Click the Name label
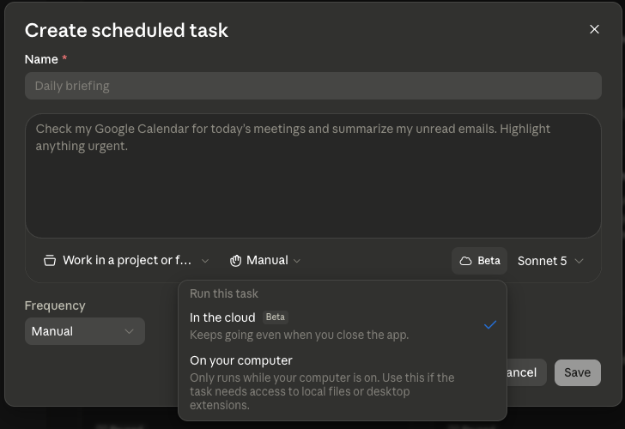625x429 pixels. (41, 59)
